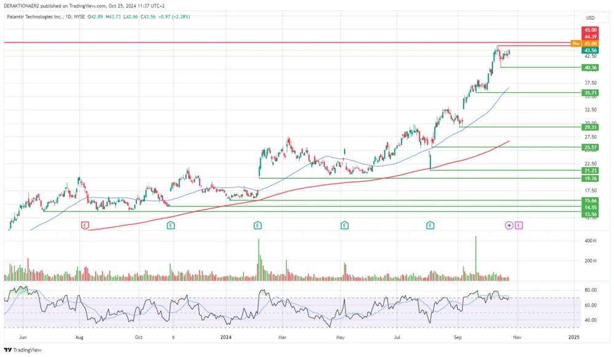Viewport: 614px width, 357px height.
Task: Open the NYSE exchange selector in the header
Action: click(80, 18)
